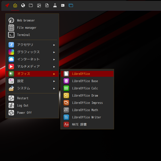Viewport: 161px width, 161px height.
Task: Launch LibreOffice Writer text entry
Action: click(87, 117)
